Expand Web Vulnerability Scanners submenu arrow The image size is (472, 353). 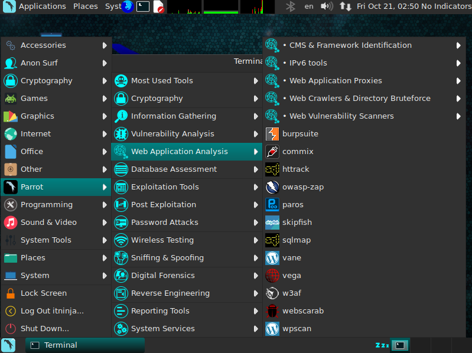pyautogui.click(x=458, y=116)
